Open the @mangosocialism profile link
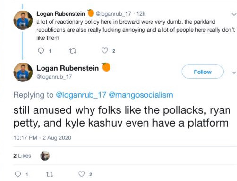The width and height of the screenshot is (237, 181). [x=141, y=95]
